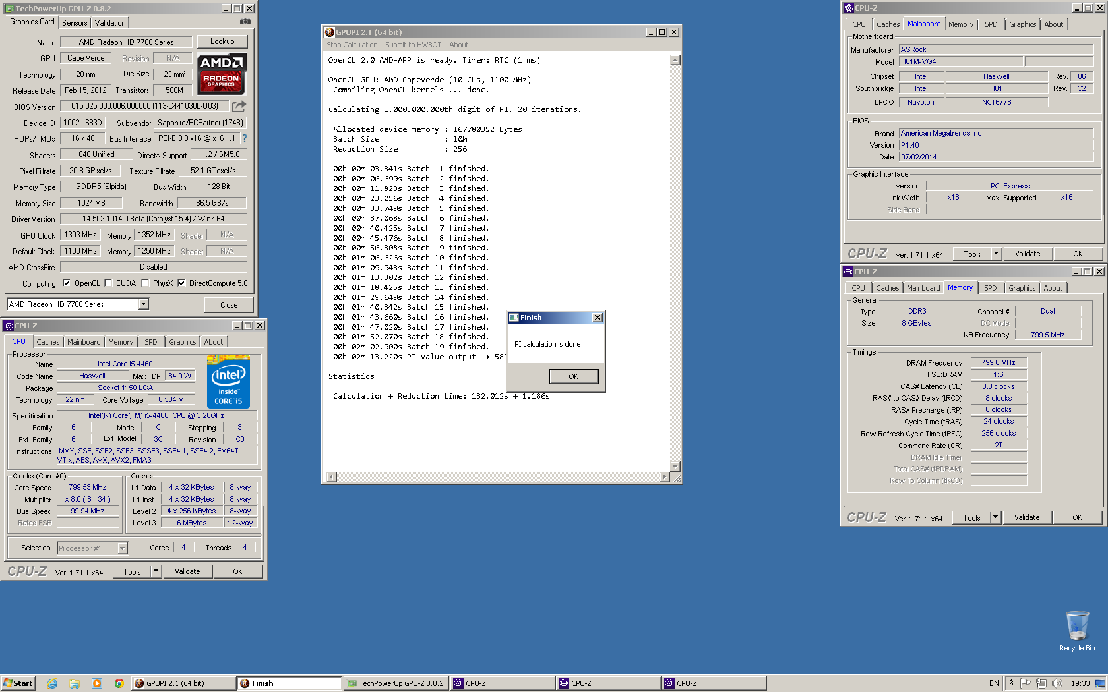Click the taskbar clock showing 19:33
The image size is (1108, 692).
(x=1080, y=683)
